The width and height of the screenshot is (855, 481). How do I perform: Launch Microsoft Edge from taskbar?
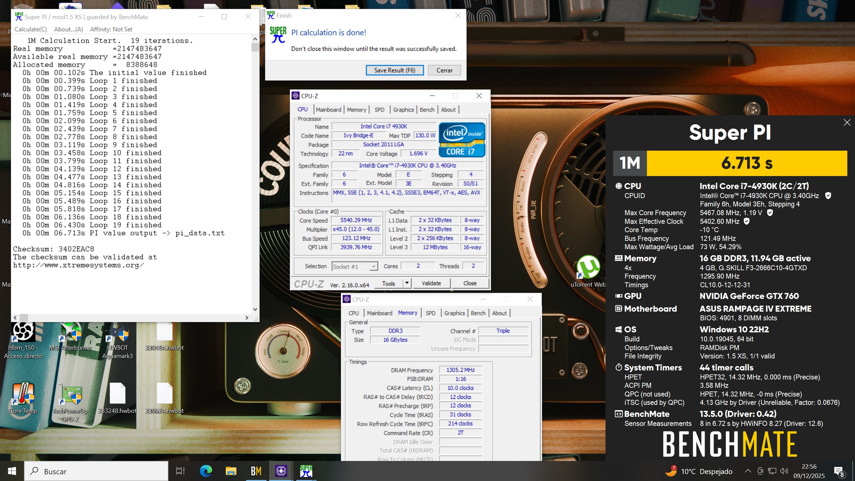tap(206, 471)
